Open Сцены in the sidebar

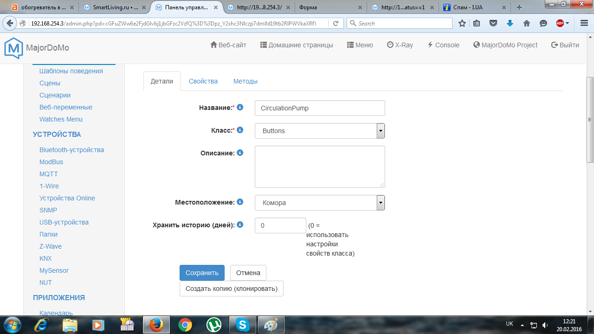click(x=50, y=83)
